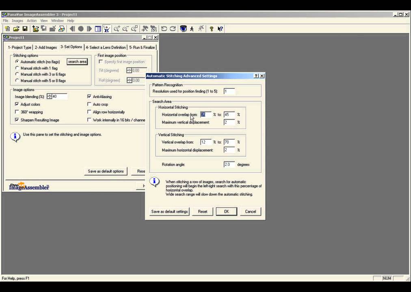Click the Roll (degrees) spinner arrows
This screenshot has width=411, height=292.
(x=129, y=80)
